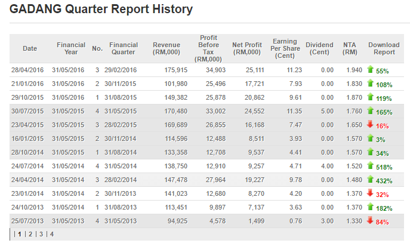410x243 pixels.
Task: Select NTA value 1.330
Action: point(354,221)
